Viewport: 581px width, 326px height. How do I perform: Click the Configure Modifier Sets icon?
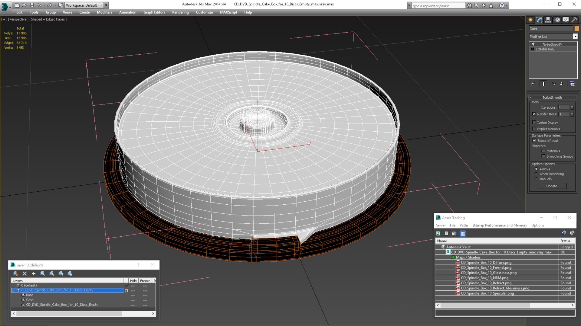pos(572,84)
